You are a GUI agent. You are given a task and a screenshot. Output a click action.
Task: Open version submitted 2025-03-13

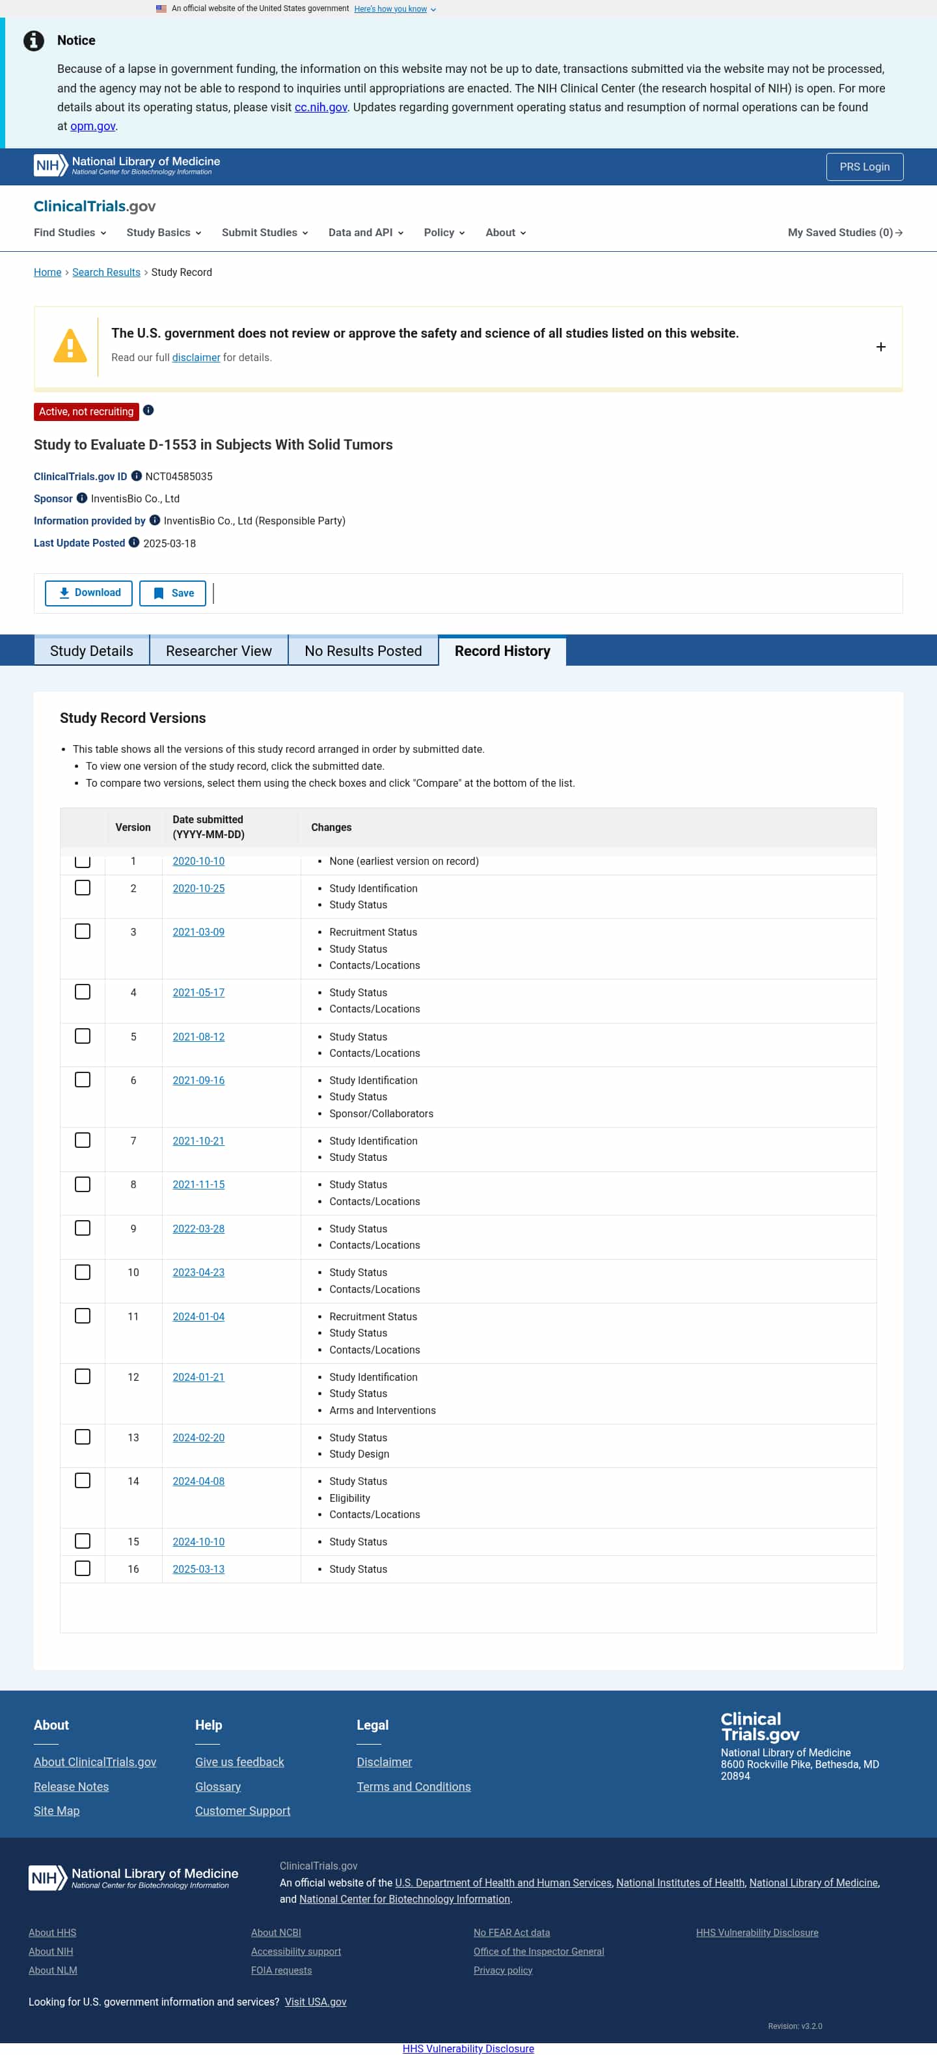tap(198, 1569)
